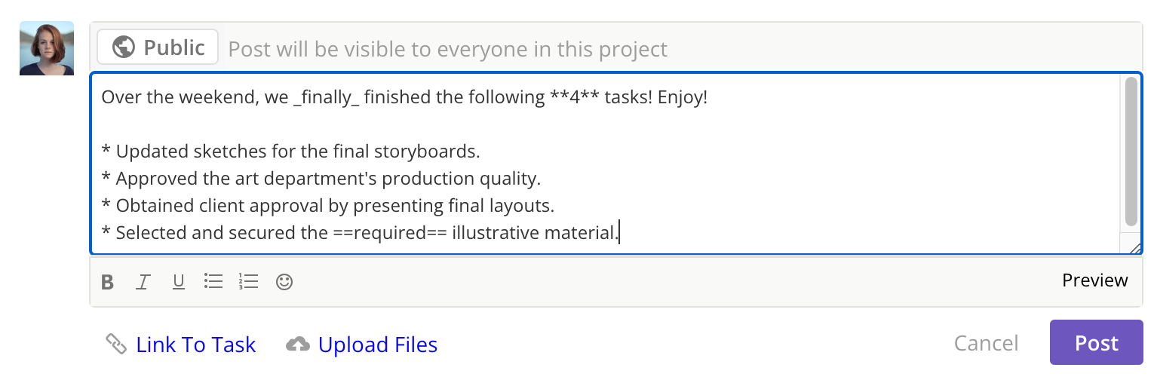Screen dimensions: 1154x389
Task: Open the emoji picker smiley icon
Action: point(284,282)
